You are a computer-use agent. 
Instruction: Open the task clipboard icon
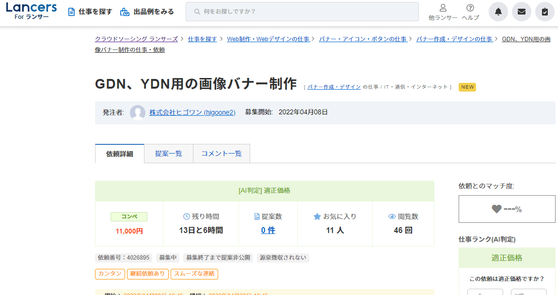pyautogui.click(x=544, y=12)
